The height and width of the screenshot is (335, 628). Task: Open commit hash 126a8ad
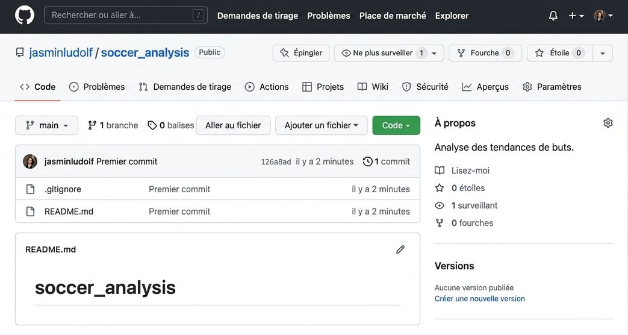[276, 161]
